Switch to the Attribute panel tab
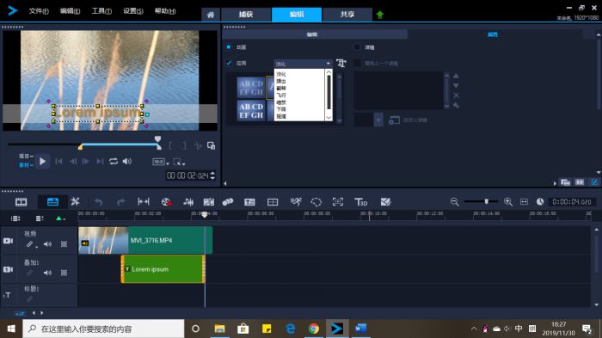Screen dimensions: 602x338 (x=493, y=34)
